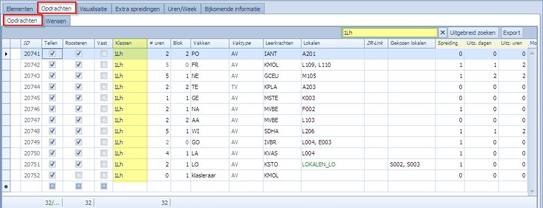The height and width of the screenshot is (208, 543).
Task: Click the Spreiding column header
Action: pos(450,43)
